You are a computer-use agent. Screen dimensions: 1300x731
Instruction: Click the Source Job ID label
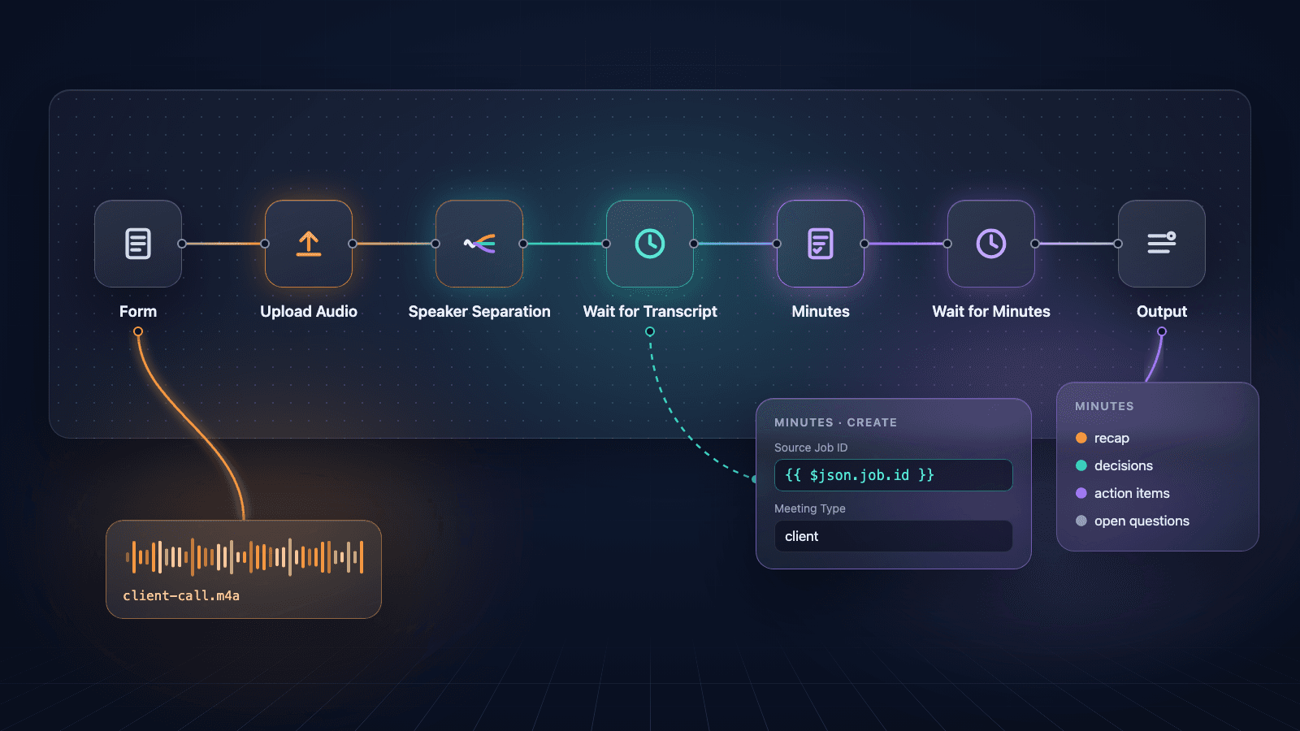[811, 448]
